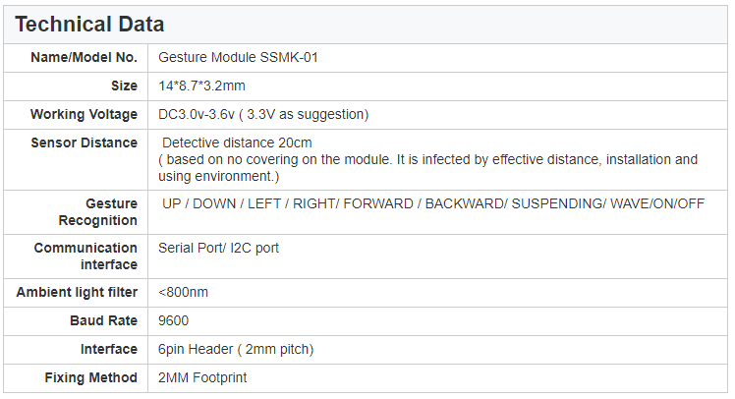Select the Working Voltage label
The height and width of the screenshot is (399, 735).
84,114
